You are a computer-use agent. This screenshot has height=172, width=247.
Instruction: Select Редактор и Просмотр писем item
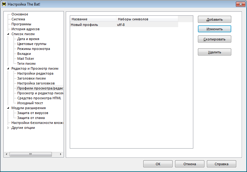pos(35,68)
